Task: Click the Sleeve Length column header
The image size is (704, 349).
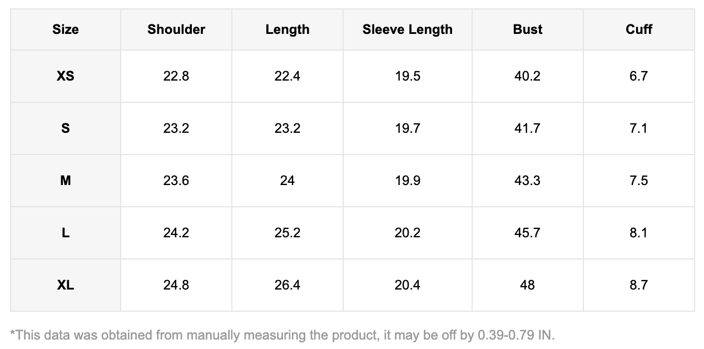Action: coord(408,29)
